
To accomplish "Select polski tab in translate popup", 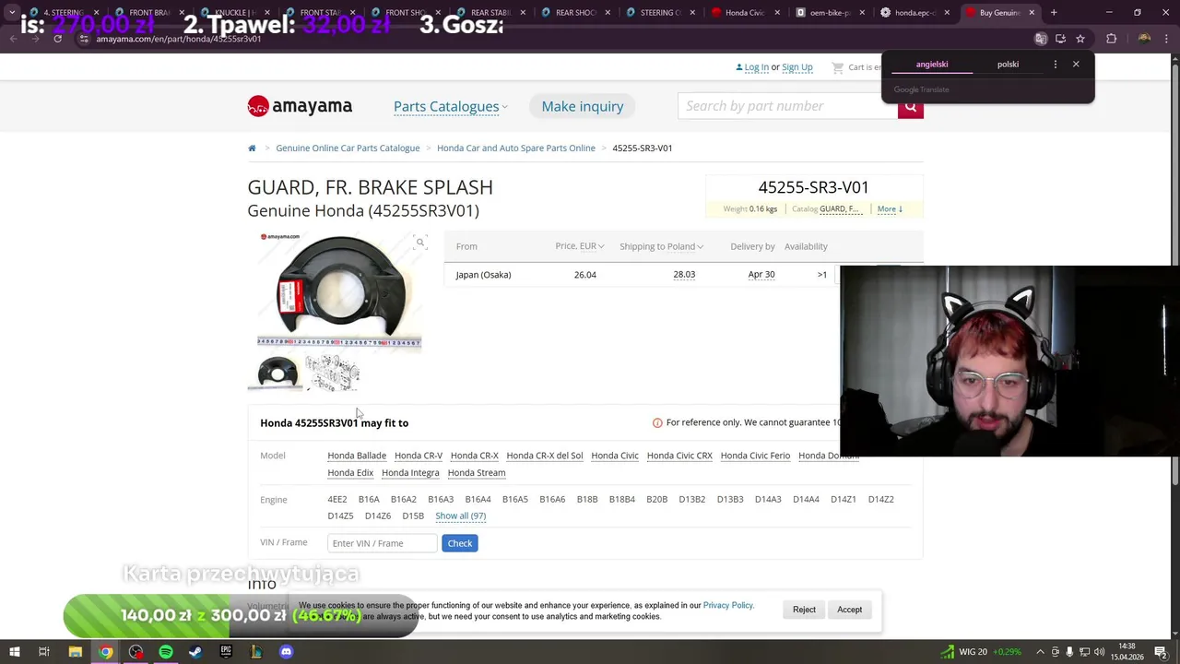I will pos(1008,65).
